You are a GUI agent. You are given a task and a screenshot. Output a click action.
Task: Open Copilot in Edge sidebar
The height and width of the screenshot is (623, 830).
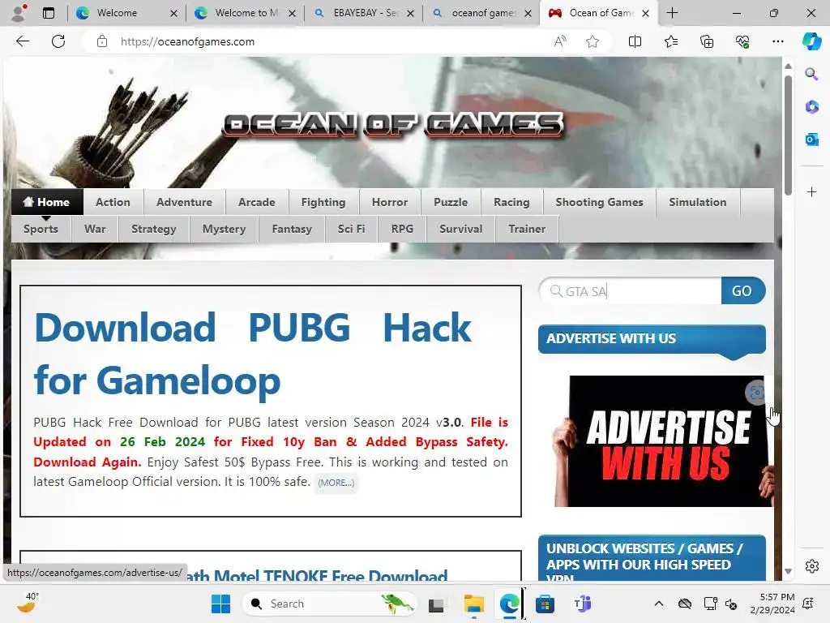click(x=811, y=41)
